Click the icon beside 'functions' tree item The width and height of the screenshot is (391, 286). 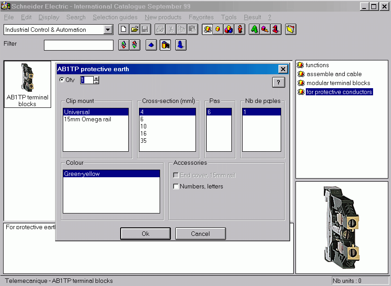[x=300, y=65]
